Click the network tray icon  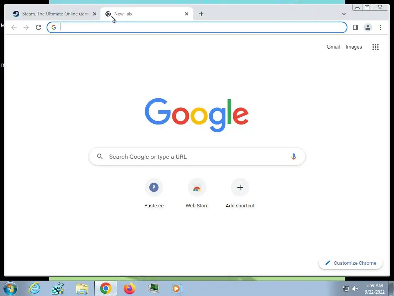tap(346, 289)
